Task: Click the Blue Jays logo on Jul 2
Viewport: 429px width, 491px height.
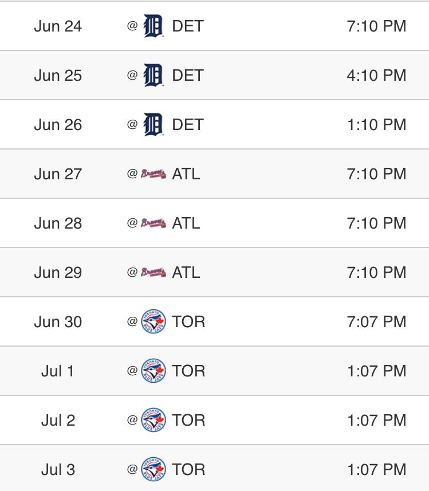Action: pyautogui.click(x=154, y=421)
